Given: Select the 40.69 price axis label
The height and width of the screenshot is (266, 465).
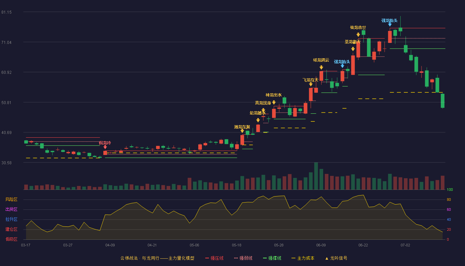Looking at the screenshot, I should [x=7, y=133].
